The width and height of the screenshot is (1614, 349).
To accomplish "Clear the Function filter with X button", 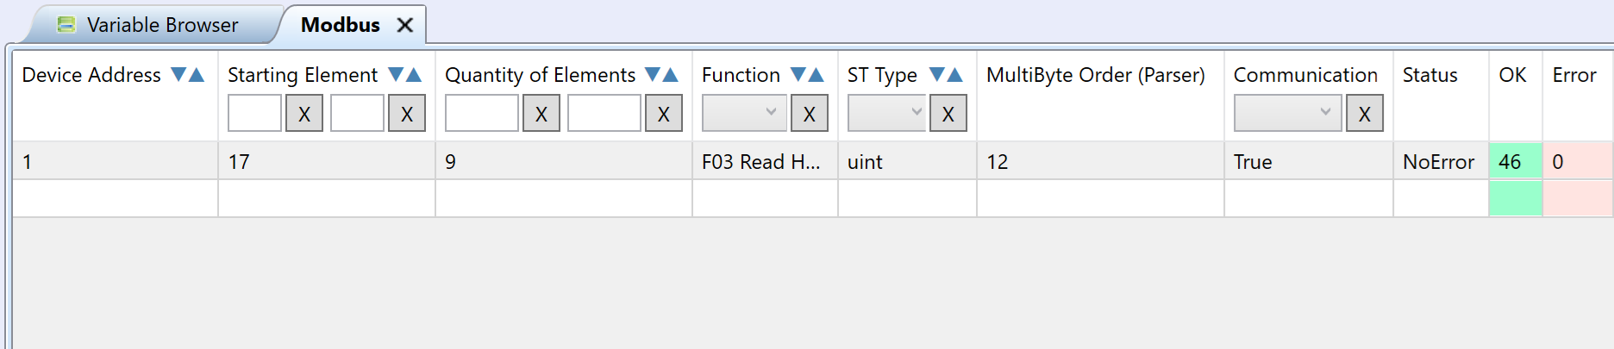I will (810, 114).
